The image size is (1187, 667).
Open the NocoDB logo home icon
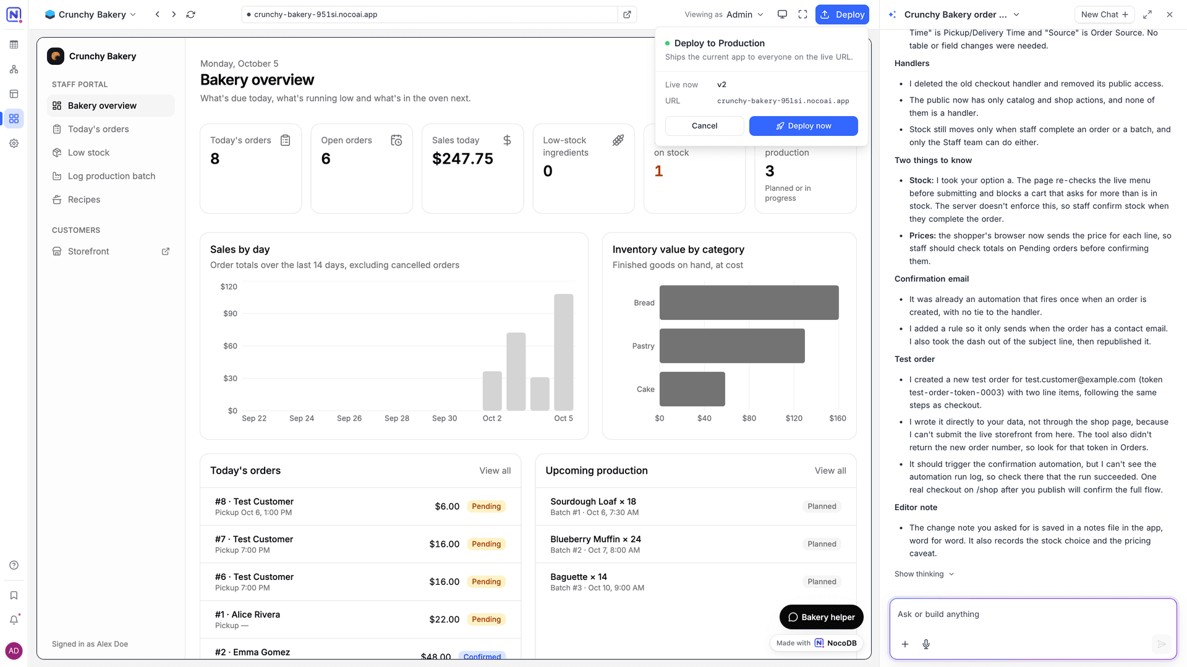[x=14, y=14]
